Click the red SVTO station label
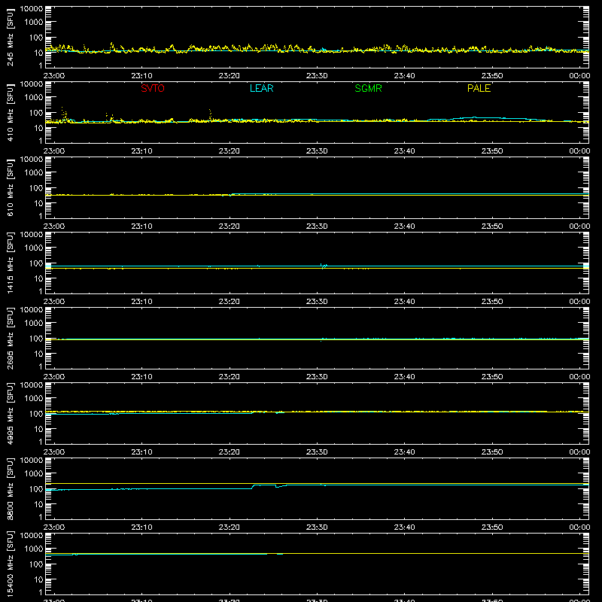Viewport: 602px width, 602px height. 153,88
